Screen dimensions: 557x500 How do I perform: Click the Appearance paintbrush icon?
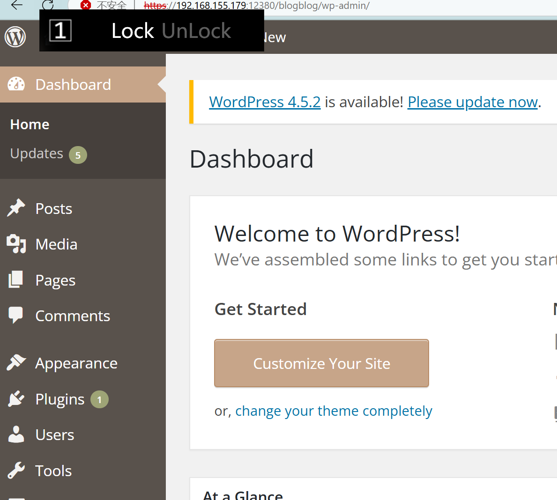16,362
